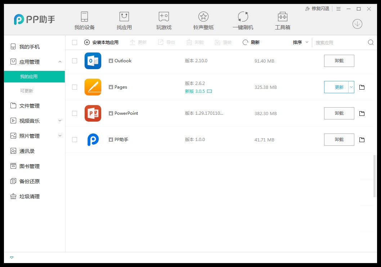Click the search magnifier icon
381x267 pixels.
point(371,42)
